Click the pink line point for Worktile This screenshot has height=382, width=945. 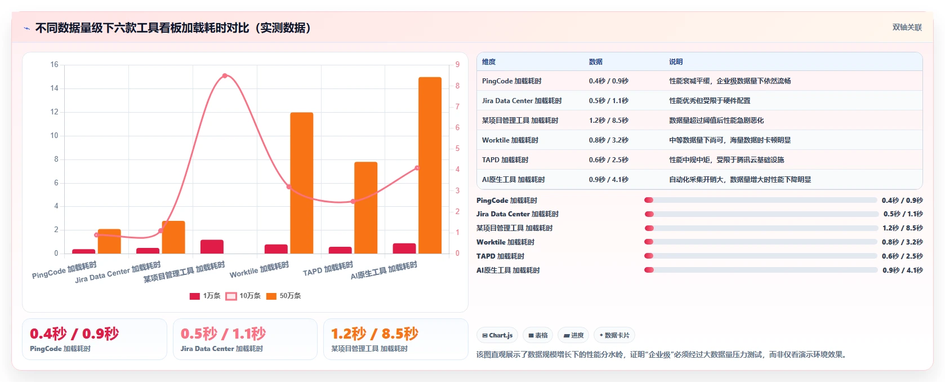289,186
